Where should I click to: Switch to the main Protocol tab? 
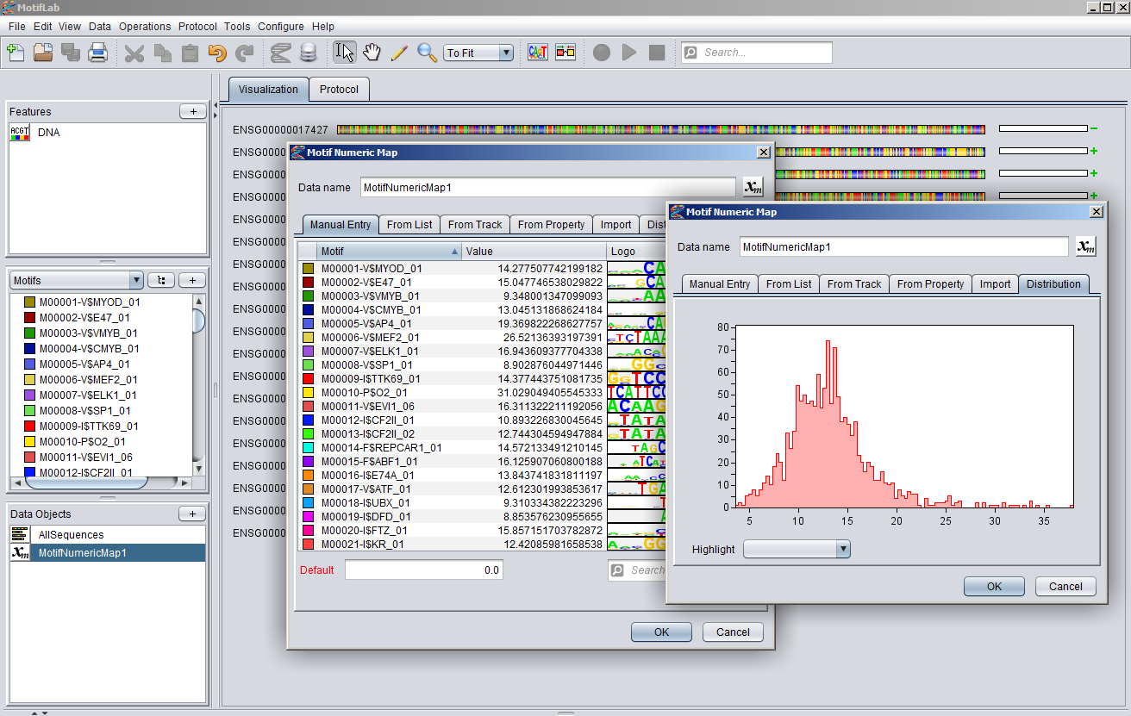[x=339, y=90]
